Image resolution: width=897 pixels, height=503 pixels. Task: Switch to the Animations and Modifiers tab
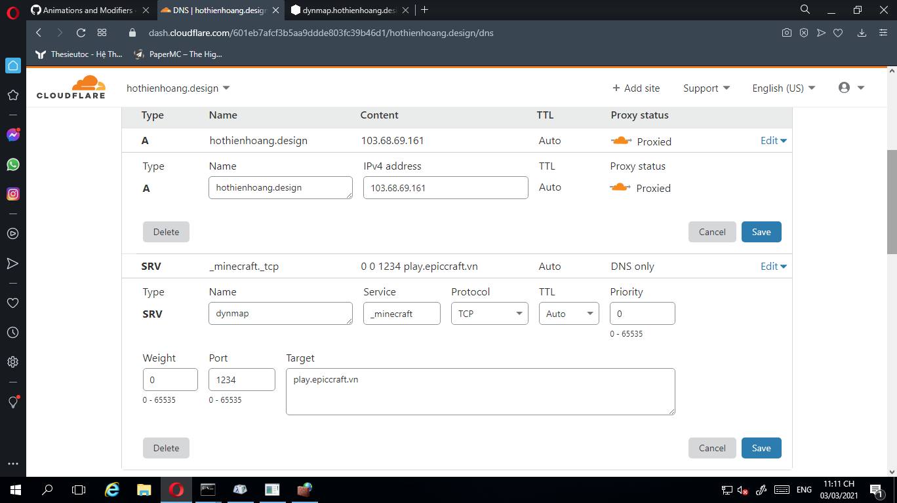click(x=88, y=10)
